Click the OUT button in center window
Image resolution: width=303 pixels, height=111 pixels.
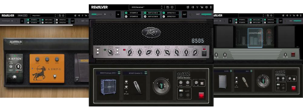click(185, 14)
